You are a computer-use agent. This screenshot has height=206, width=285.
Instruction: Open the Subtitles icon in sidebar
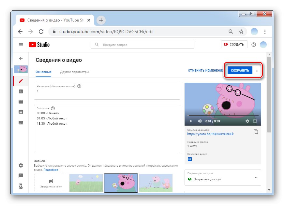[x=21, y=123]
